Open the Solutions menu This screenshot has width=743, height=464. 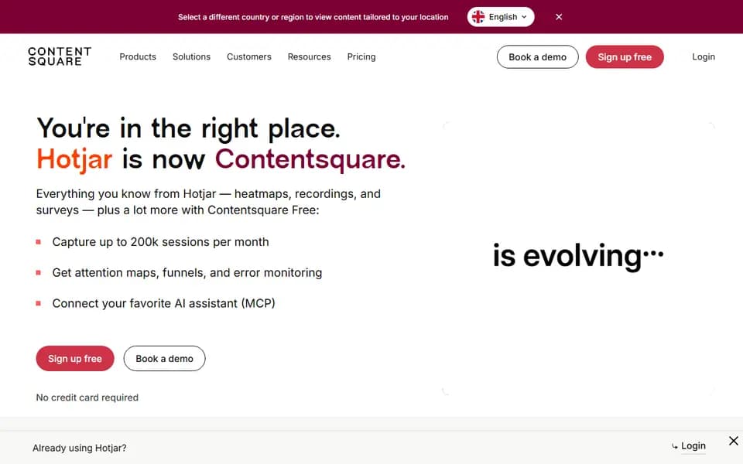[x=191, y=56]
